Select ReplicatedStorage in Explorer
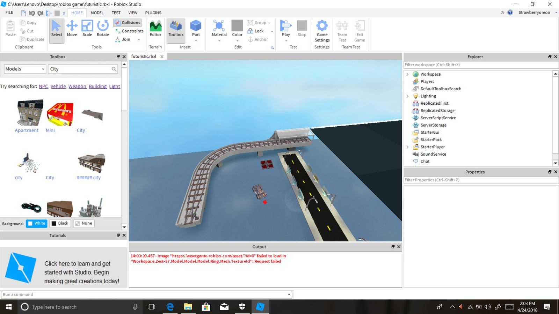 coord(437,111)
